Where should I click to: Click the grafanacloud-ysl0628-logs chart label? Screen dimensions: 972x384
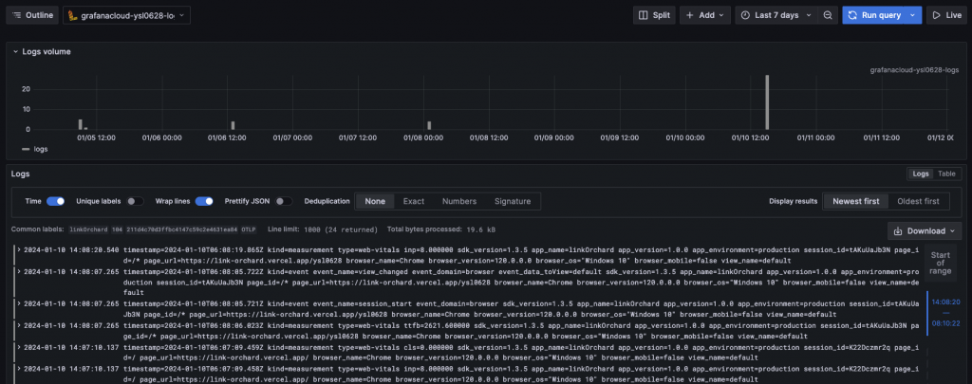click(914, 70)
